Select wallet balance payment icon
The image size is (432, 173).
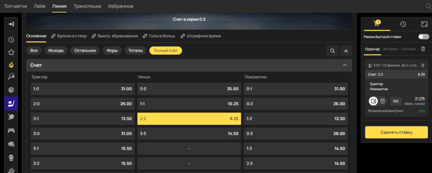click(373, 101)
